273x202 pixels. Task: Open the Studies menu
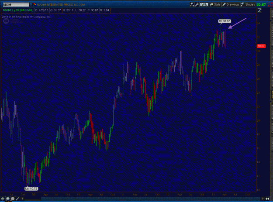(x=248, y=4)
